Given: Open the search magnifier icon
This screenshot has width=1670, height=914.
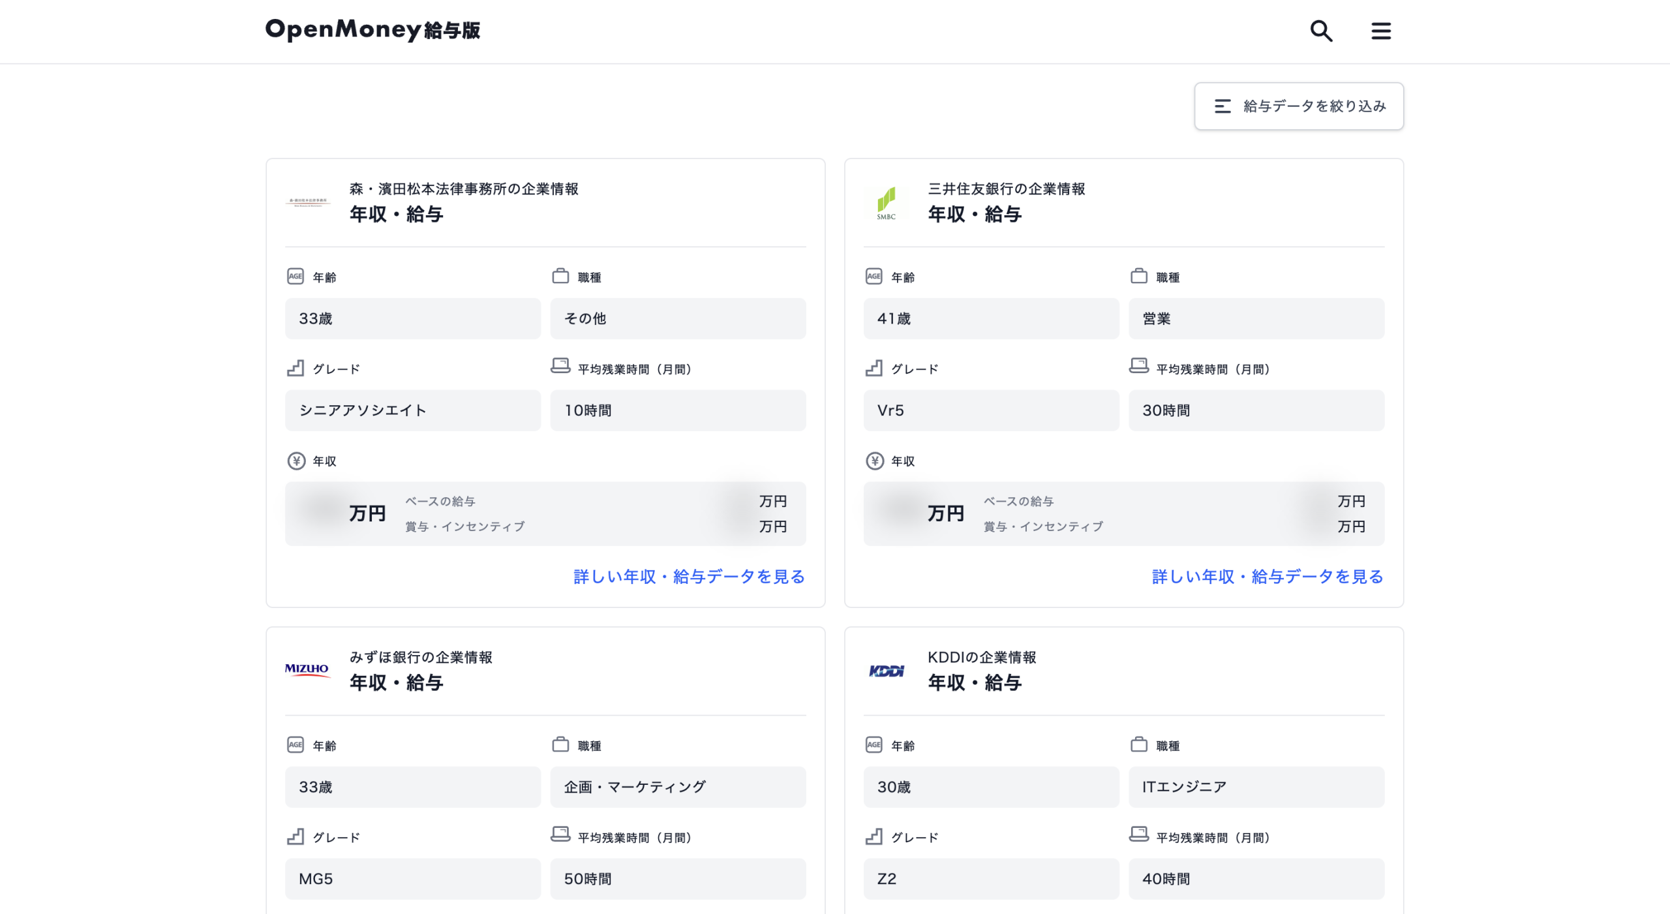Looking at the screenshot, I should pos(1321,31).
